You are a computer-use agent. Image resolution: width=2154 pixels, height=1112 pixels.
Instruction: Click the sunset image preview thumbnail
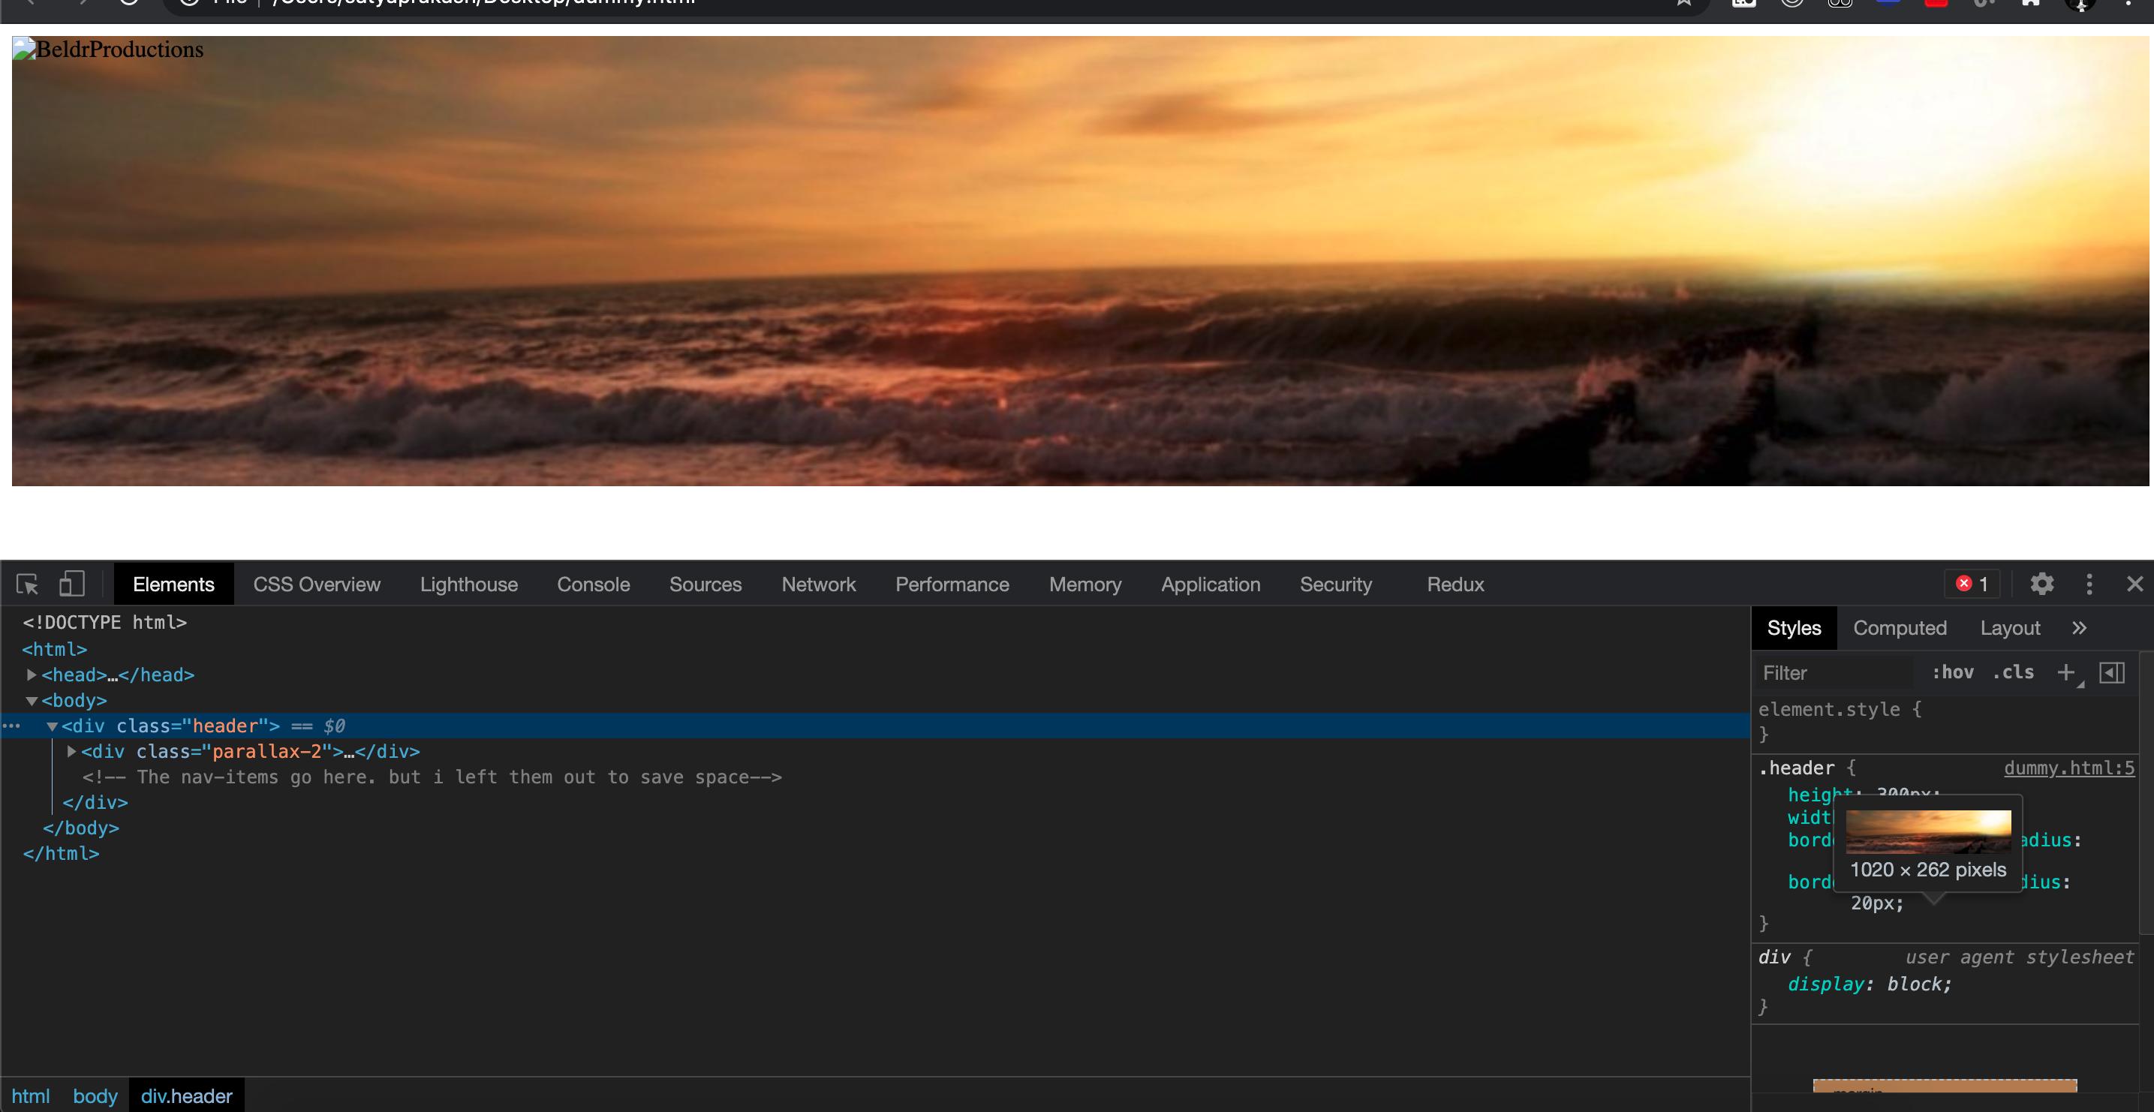(1928, 831)
